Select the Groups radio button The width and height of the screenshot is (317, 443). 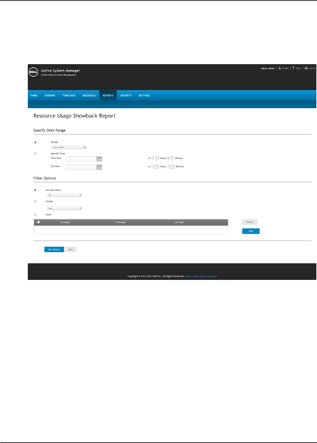click(35, 202)
